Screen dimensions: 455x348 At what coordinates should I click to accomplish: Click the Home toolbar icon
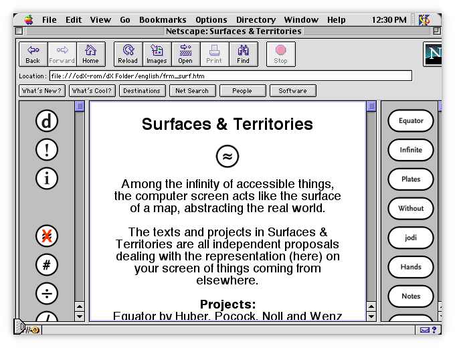tap(90, 54)
